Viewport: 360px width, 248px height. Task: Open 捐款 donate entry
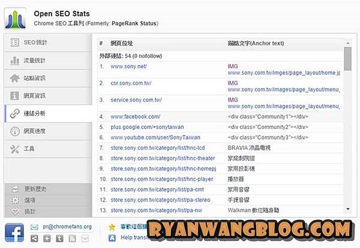(x=48, y=211)
